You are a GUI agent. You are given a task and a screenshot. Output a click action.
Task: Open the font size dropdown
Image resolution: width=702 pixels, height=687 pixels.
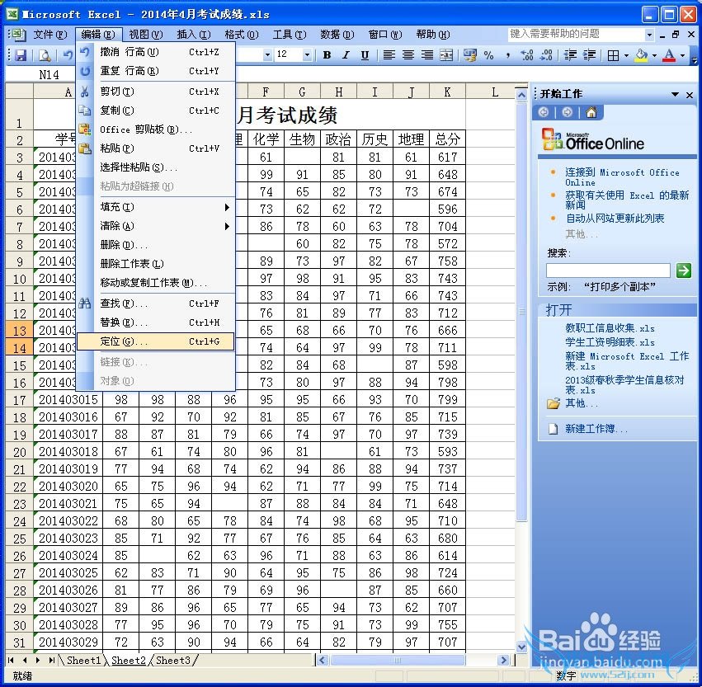tap(307, 55)
